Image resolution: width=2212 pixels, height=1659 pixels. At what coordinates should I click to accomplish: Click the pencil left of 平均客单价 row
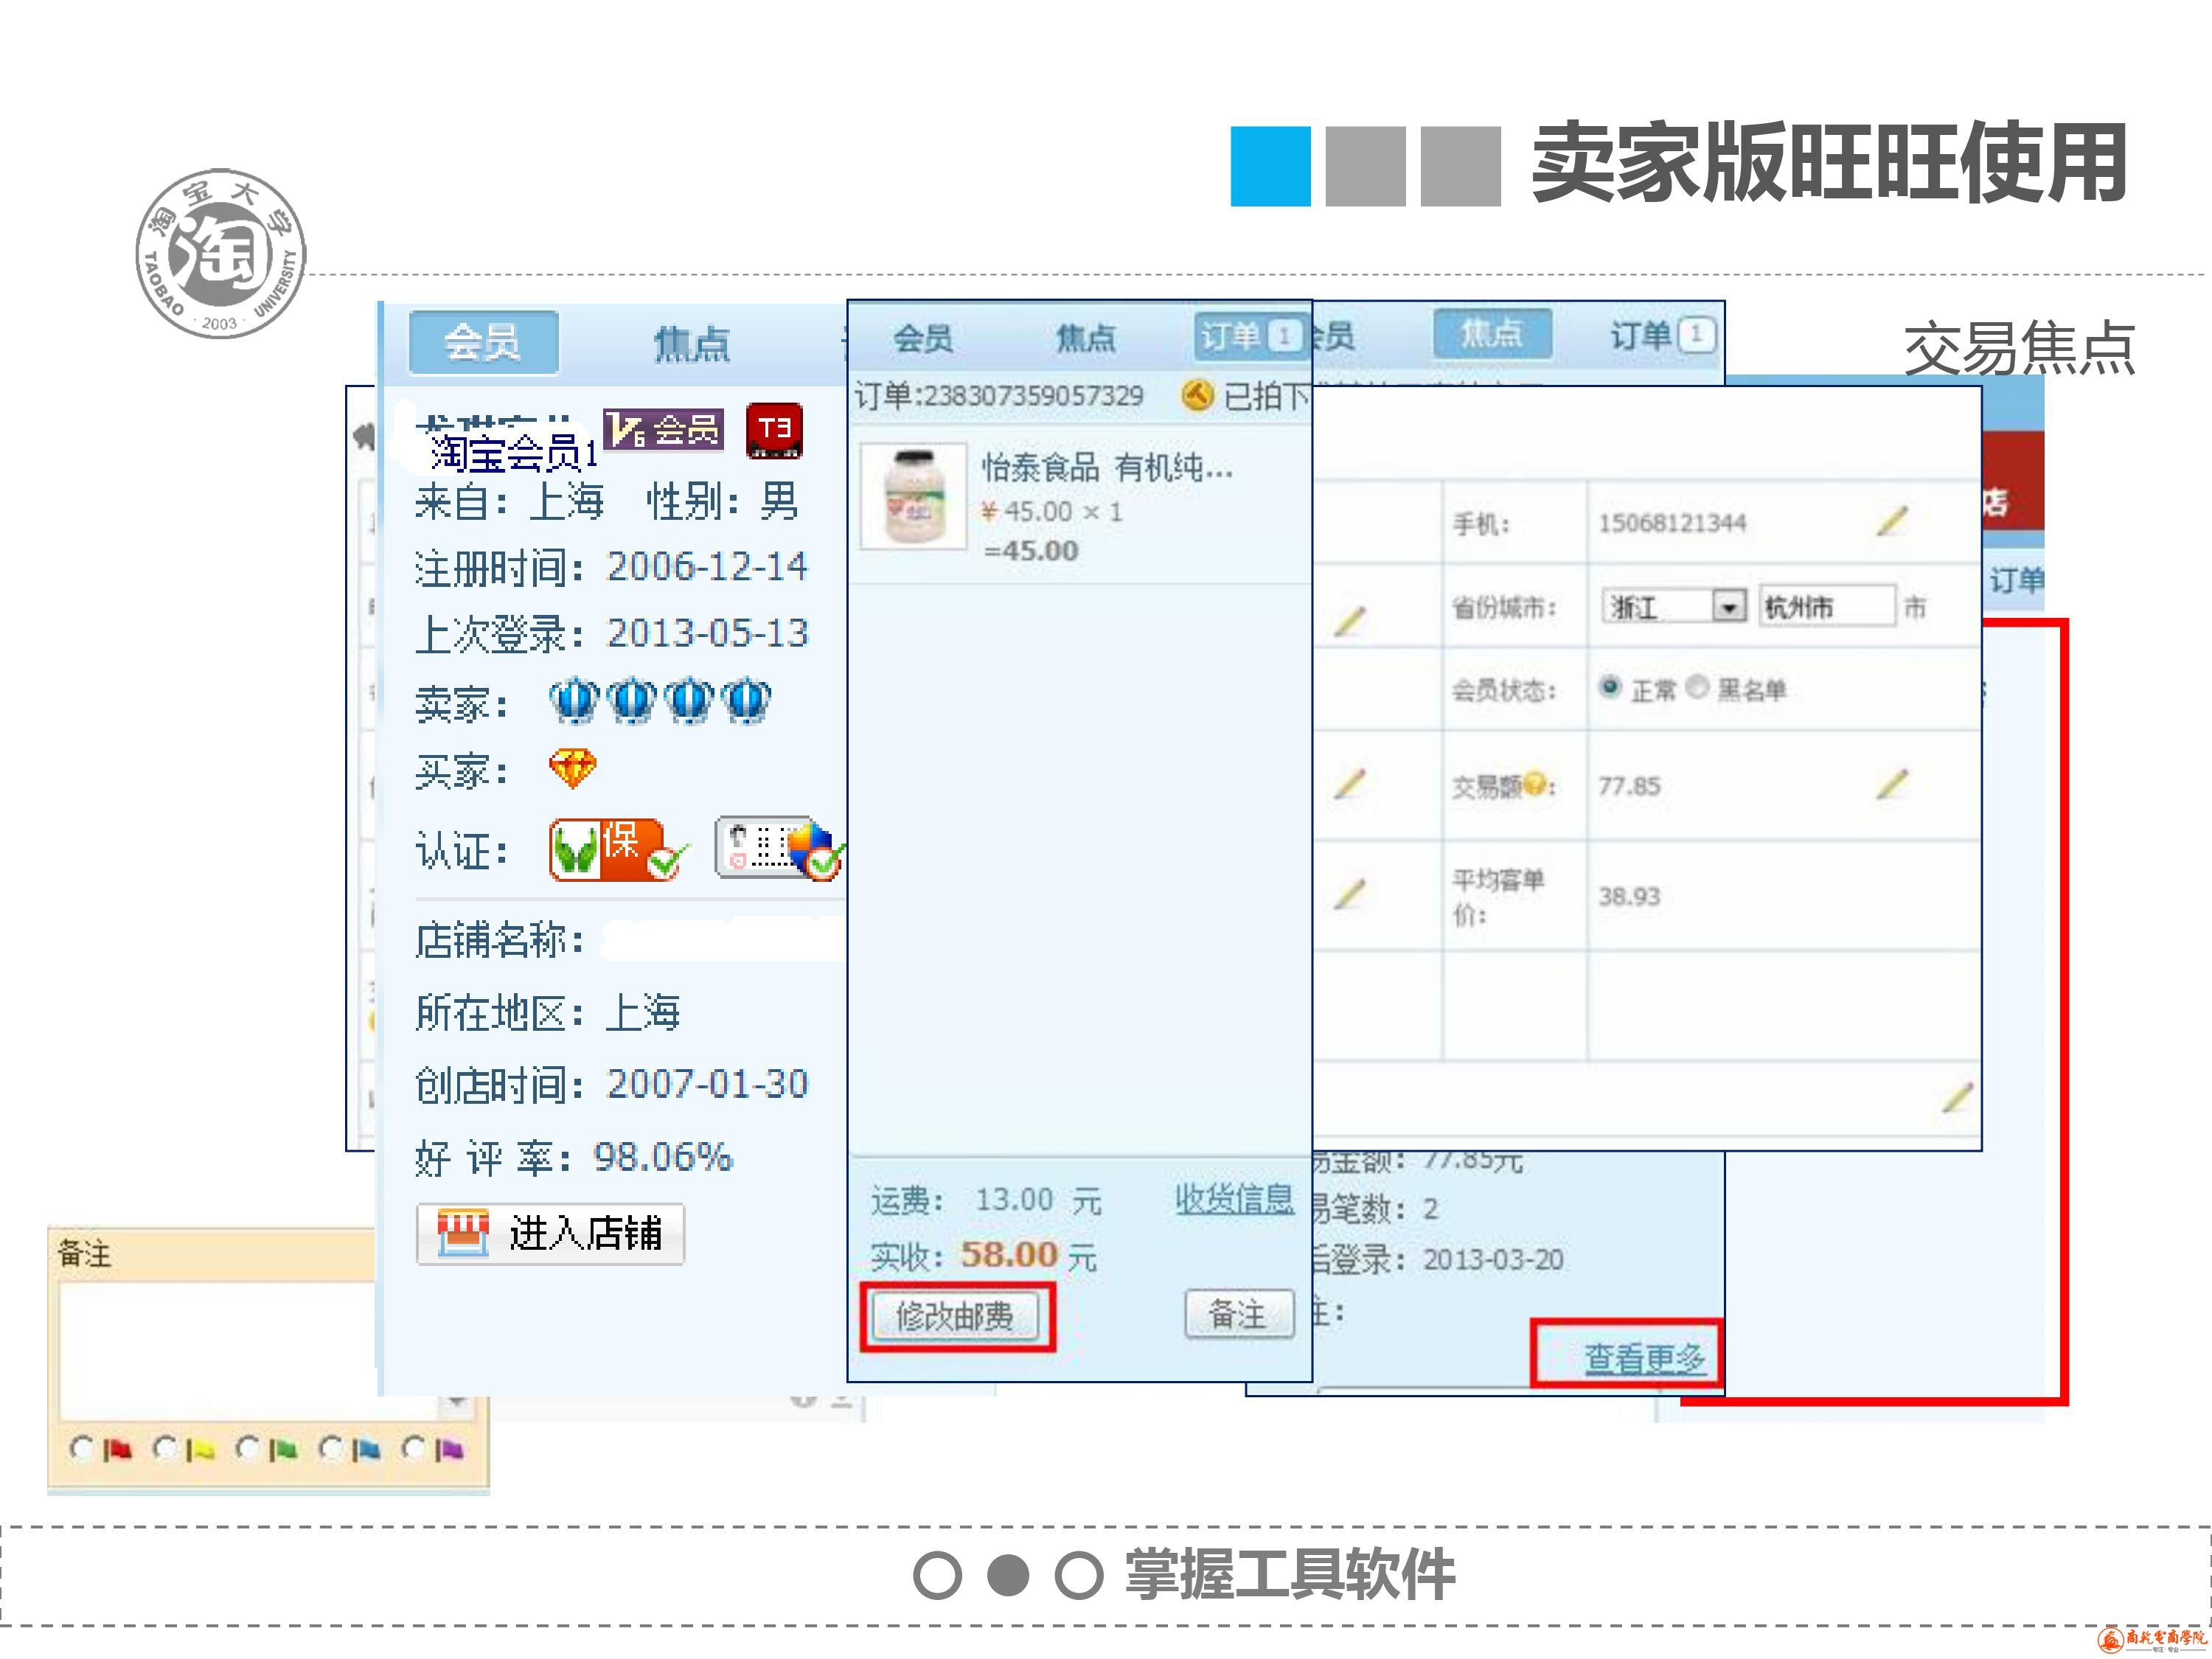pyautogui.click(x=1349, y=893)
